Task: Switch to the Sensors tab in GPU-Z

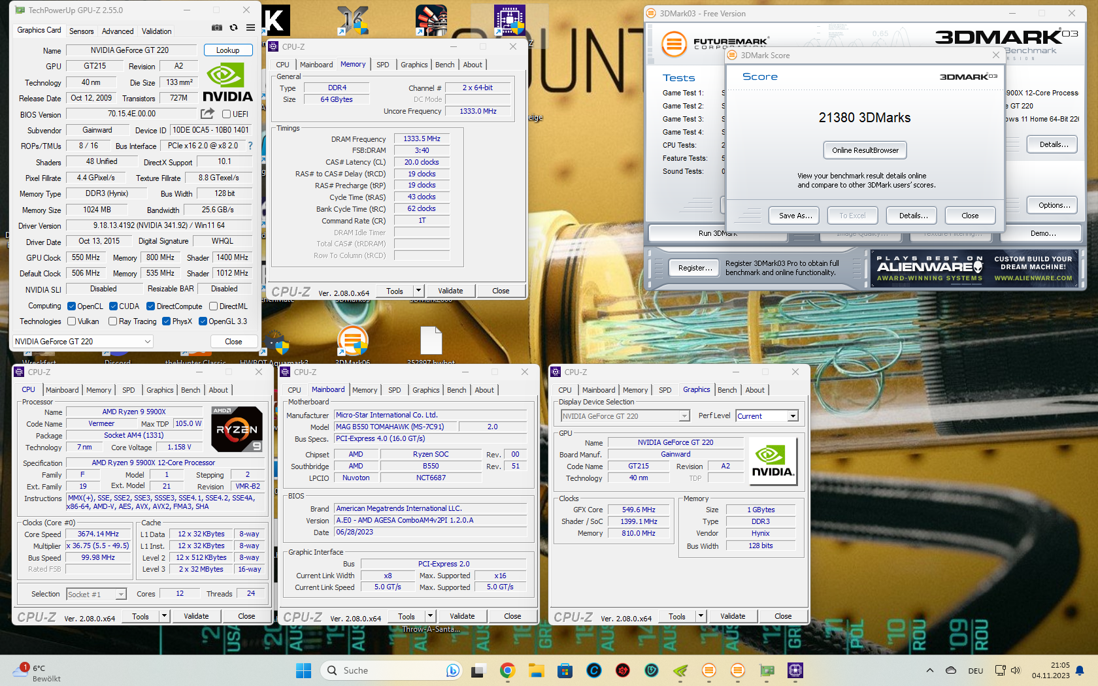Action: [x=81, y=31]
